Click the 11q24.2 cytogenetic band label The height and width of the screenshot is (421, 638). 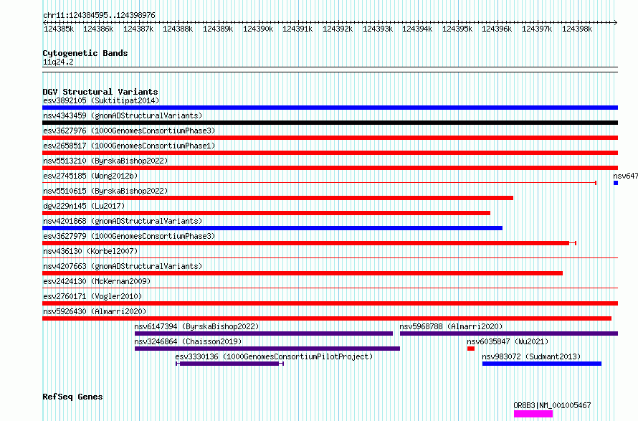tap(58, 62)
